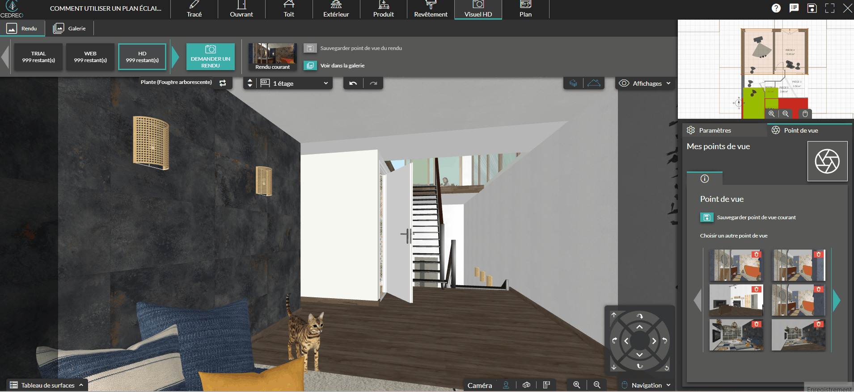Open the Plan step
The height and width of the screenshot is (392, 854).
click(x=525, y=9)
